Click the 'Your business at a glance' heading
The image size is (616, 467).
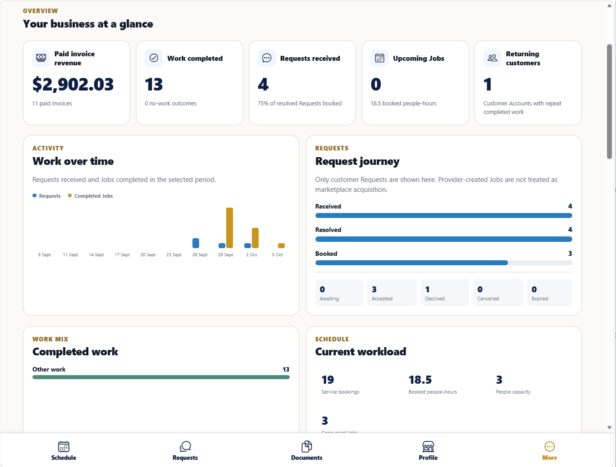point(88,24)
